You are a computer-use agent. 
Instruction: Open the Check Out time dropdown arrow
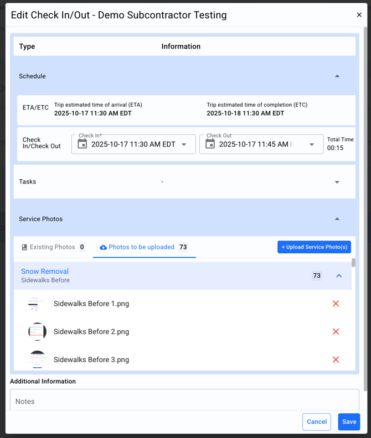pyautogui.click(x=312, y=144)
